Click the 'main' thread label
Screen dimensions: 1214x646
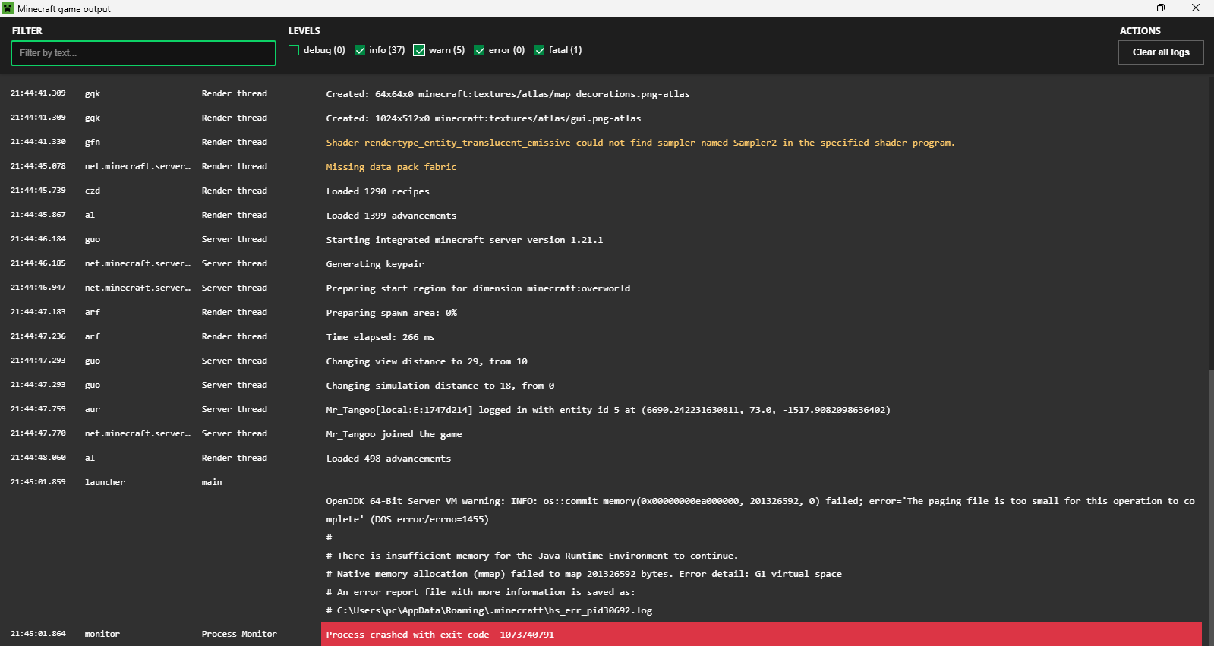pos(212,482)
